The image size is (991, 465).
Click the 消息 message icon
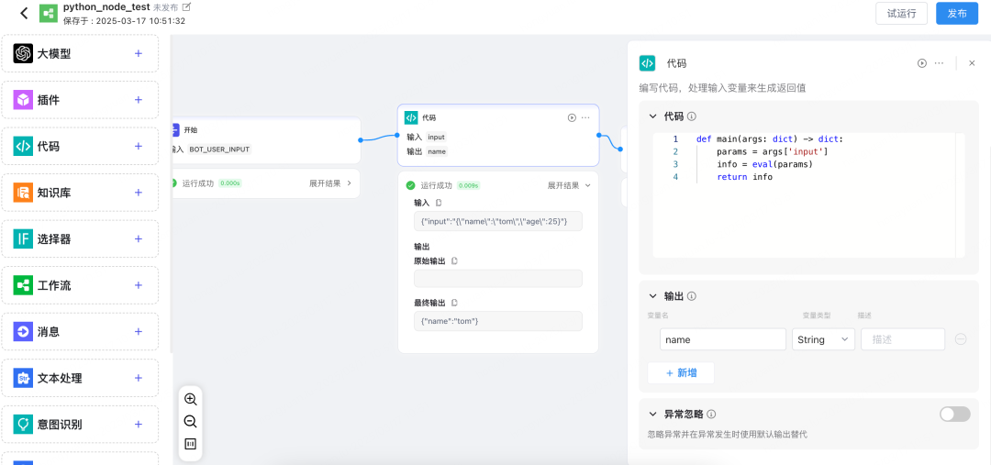click(23, 332)
